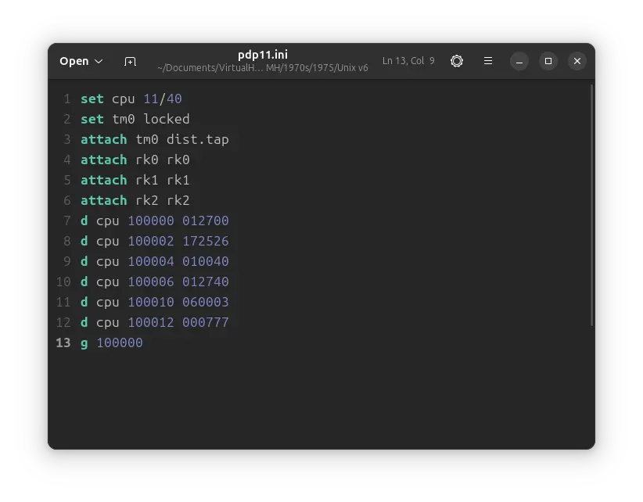Click value 172526 on line 8
Viewport: 643px width, 502px height.
click(x=205, y=241)
